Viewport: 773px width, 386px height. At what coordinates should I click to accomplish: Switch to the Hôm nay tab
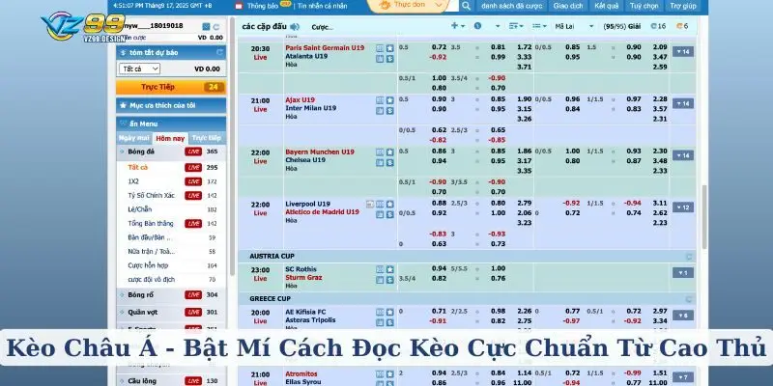tap(171, 138)
